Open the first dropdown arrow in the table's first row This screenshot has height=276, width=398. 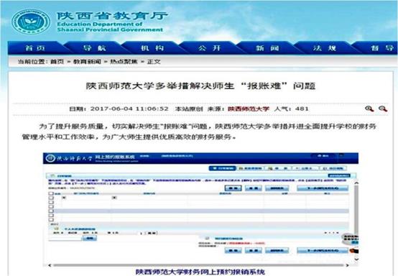(x=64, y=198)
